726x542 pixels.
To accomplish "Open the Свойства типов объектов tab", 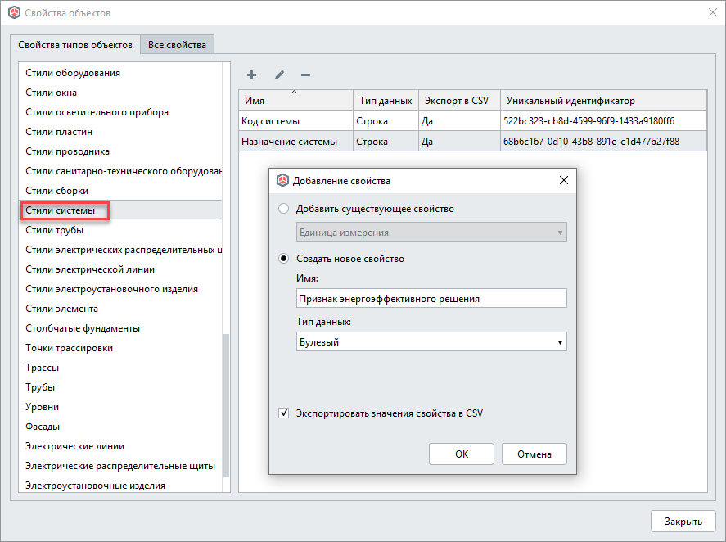I will [75, 45].
